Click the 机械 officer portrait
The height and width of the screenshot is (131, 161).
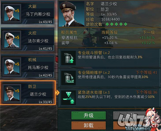click(x=12, y=67)
